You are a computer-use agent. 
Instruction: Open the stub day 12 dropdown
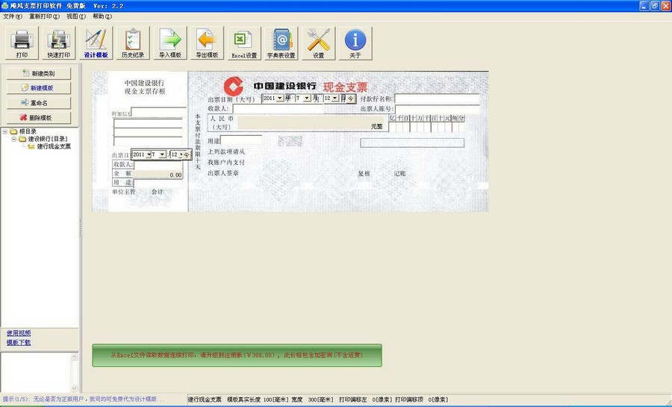coord(181,155)
